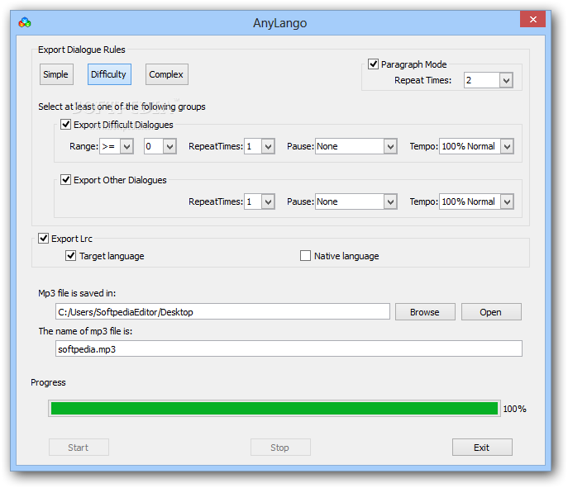Image resolution: width=568 pixels, height=488 pixels.
Task: Select the Simple export rule
Action: 56,74
